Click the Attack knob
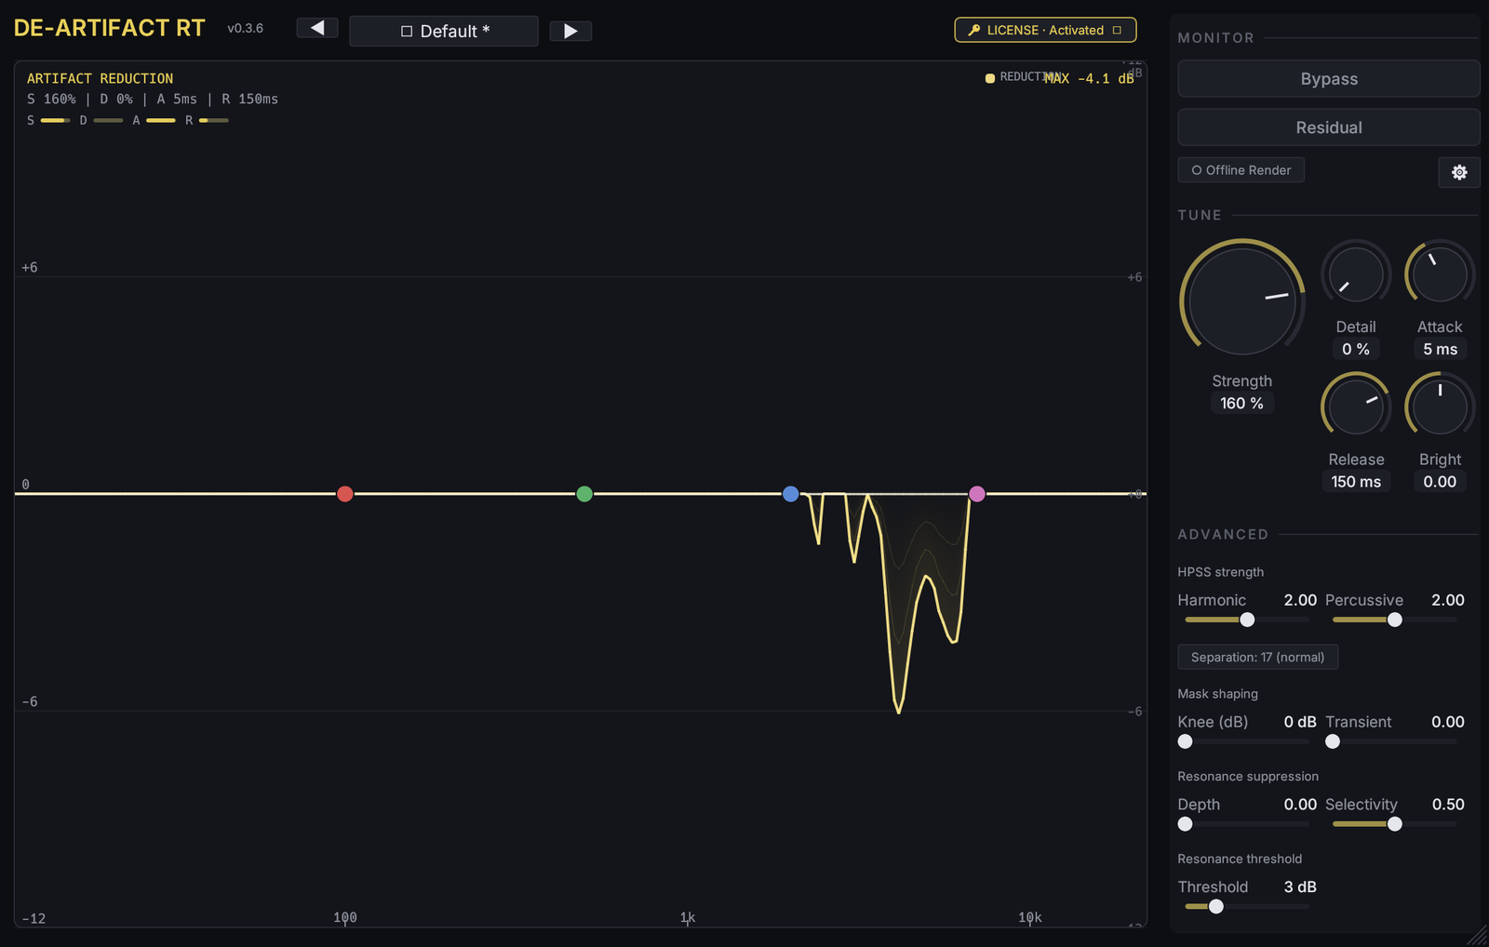1489x947 pixels. click(x=1440, y=275)
